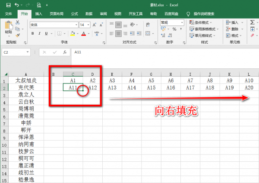The height and width of the screenshot is (183, 259).
Task: Toggle Italic formatting
Action: point(38,34)
